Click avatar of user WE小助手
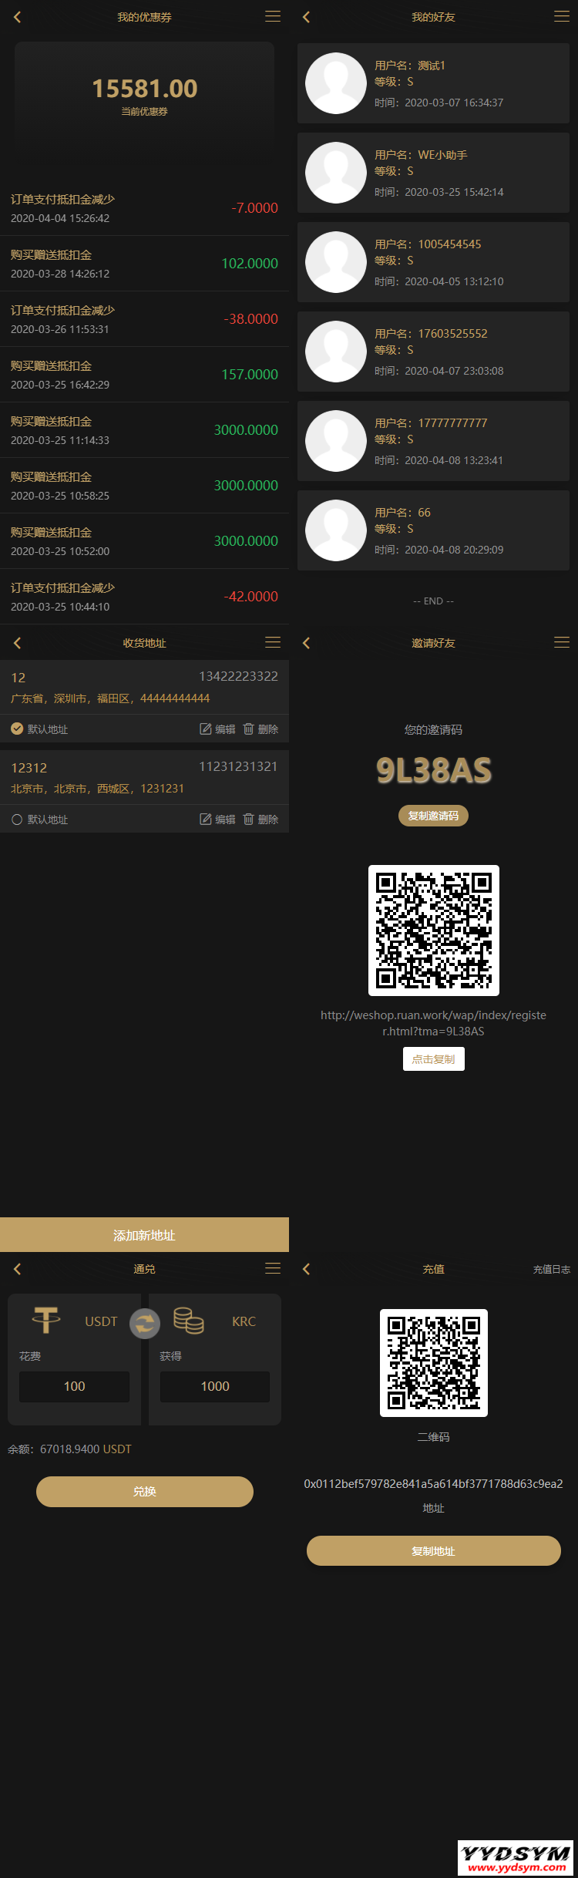 click(336, 173)
